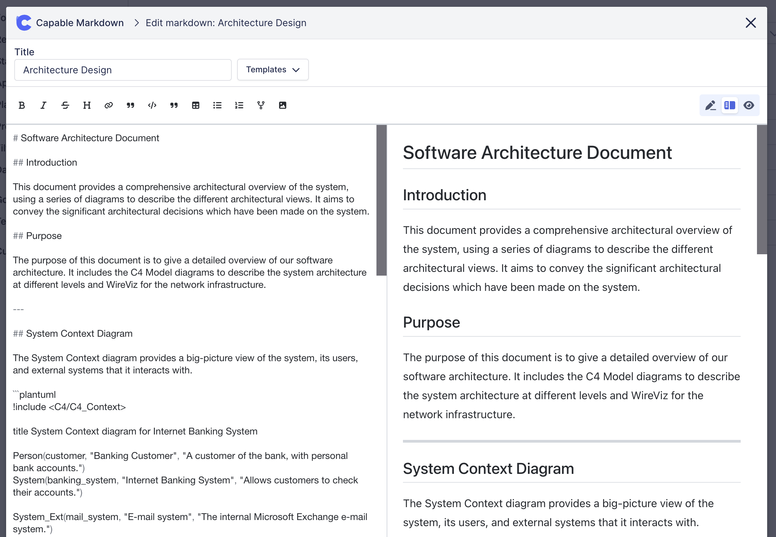
Task: Open the Templates dropdown
Action: (272, 70)
